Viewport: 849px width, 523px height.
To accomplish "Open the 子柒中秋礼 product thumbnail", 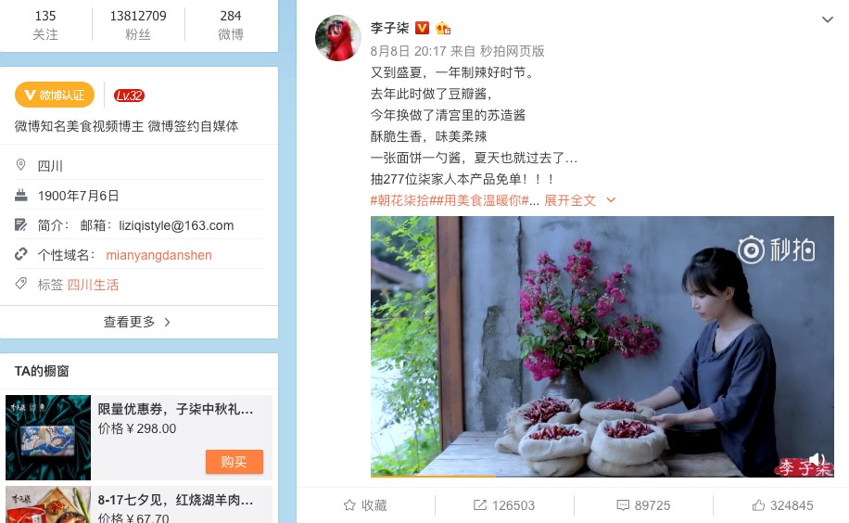I will [48, 438].
